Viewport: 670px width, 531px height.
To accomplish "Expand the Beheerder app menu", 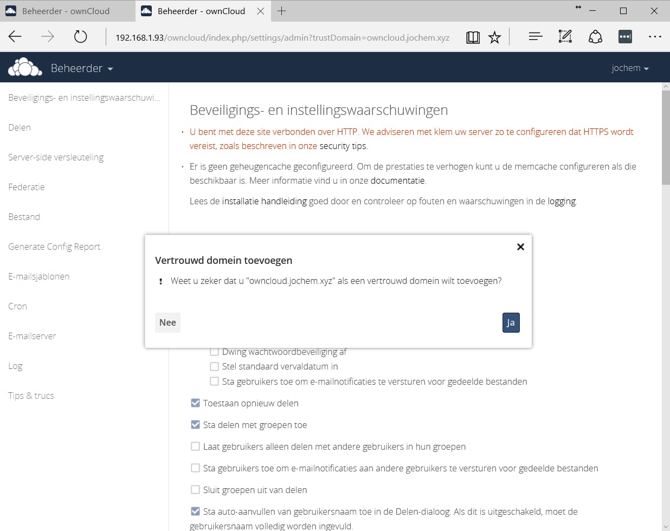I will pos(81,68).
